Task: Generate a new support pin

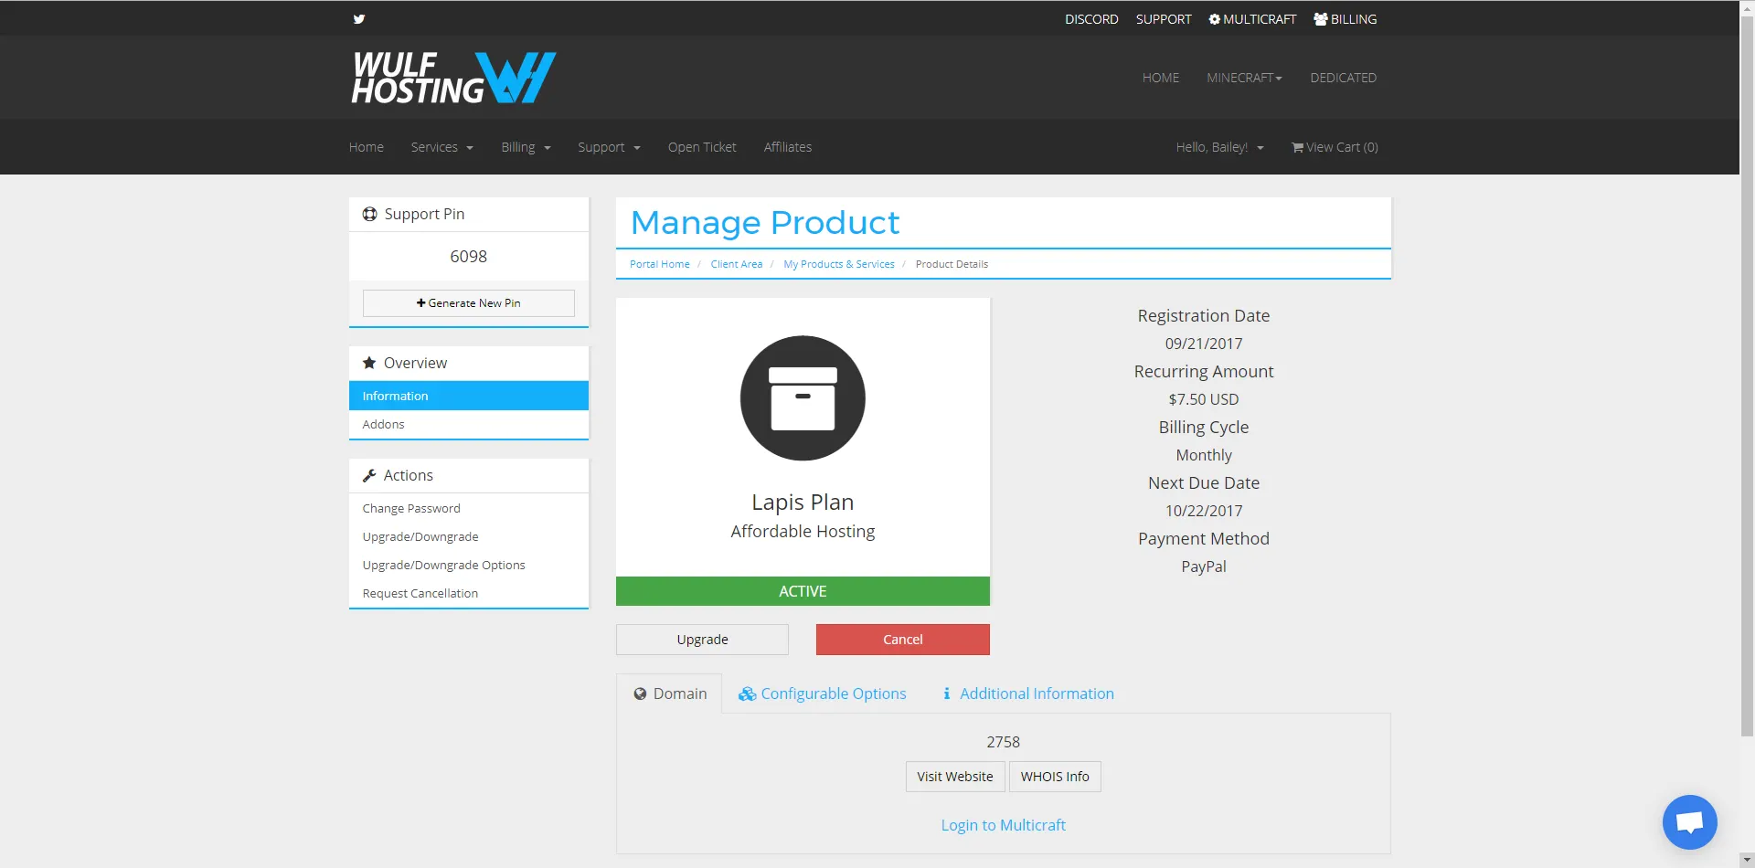Action: [x=469, y=303]
